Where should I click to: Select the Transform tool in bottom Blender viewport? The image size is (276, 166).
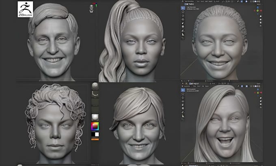183,108
